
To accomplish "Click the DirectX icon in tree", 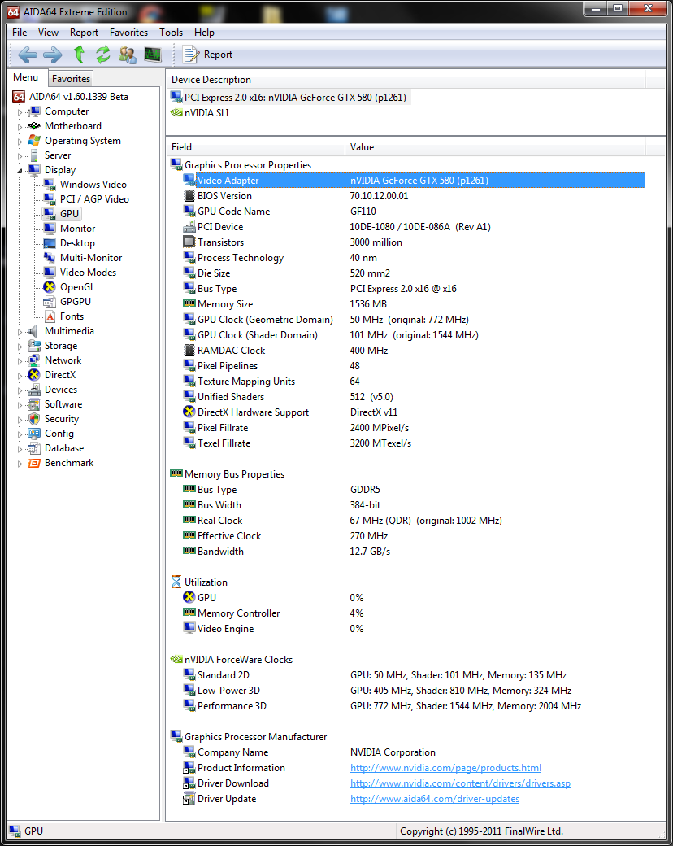I will 34,374.
